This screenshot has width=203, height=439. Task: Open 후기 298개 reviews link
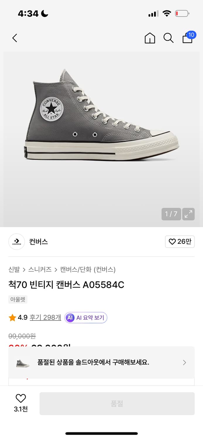point(45,317)
